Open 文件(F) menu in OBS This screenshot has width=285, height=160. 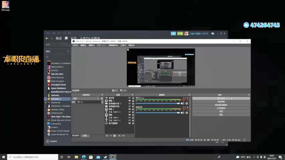pyautogui.click(x=75, y=46)
